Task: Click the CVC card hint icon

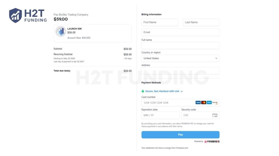Action: pos(215,115)
